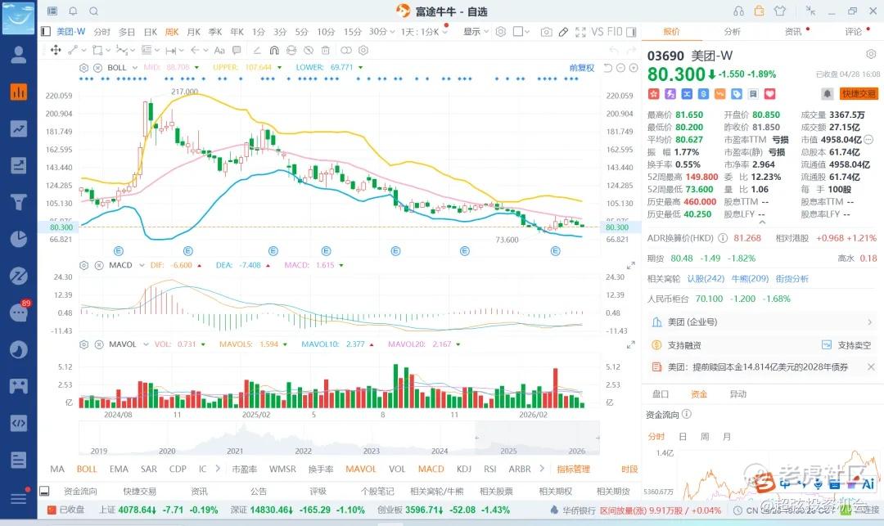
Task: Switch to the 月K monthly chart tab
Action: 193,32
